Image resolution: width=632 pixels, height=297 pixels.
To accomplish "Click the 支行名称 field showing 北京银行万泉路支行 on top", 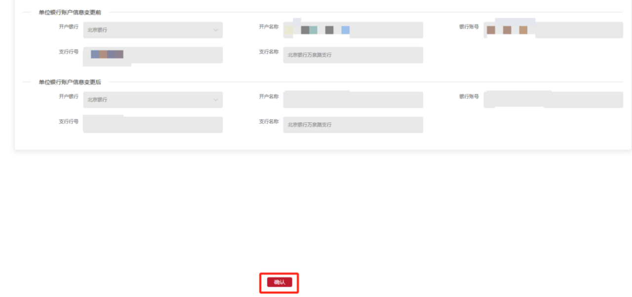I will [353, 55].
